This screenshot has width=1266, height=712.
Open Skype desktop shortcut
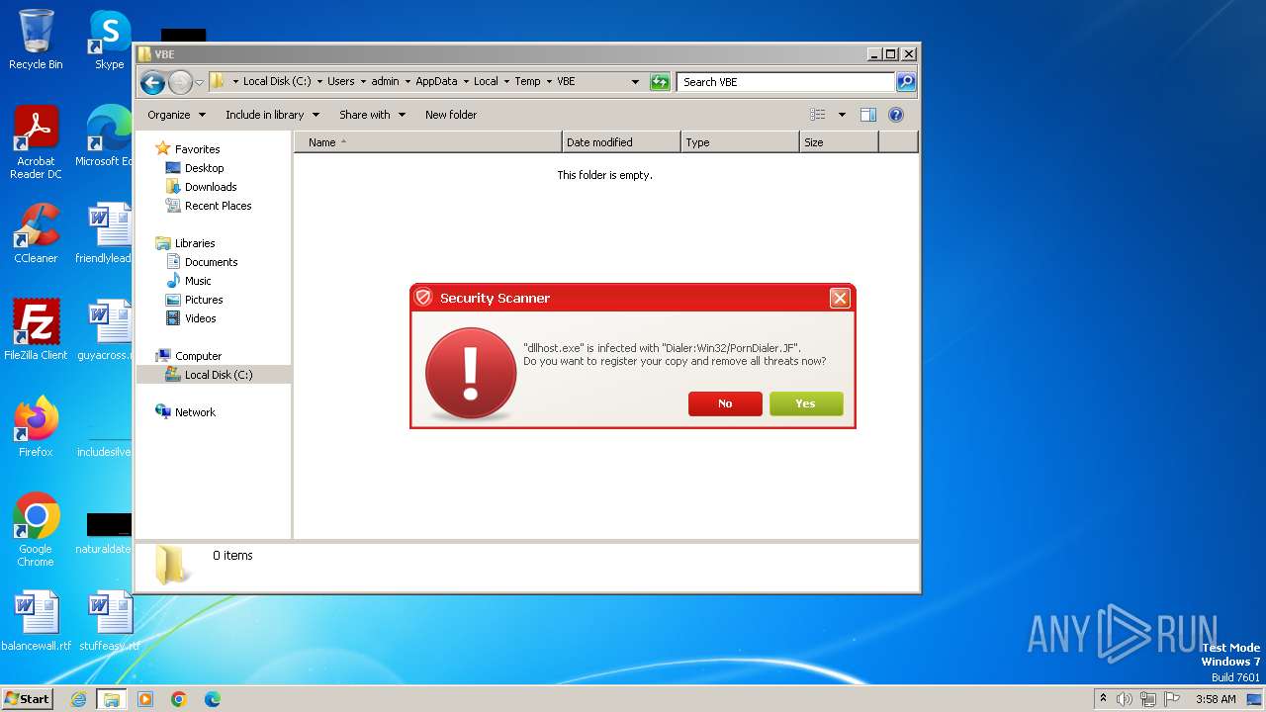109,40
